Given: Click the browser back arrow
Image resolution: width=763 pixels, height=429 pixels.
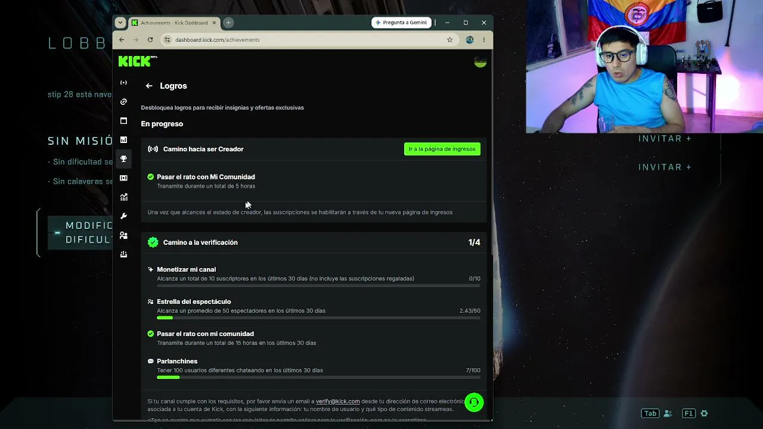Looking at the screenshot, I should (x=122, y=40).
